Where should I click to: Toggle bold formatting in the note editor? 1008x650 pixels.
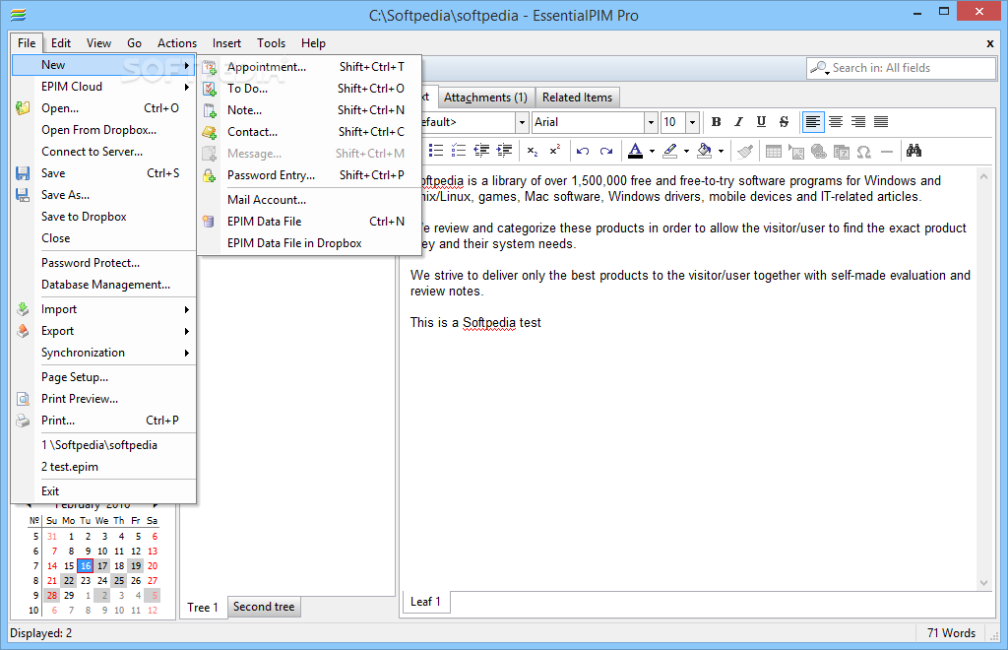tap(717, 121)
